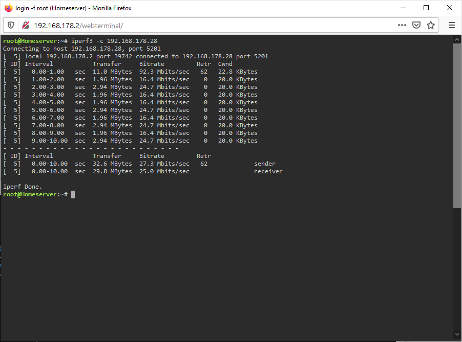Save the page to Pocket

click(416, 25)
